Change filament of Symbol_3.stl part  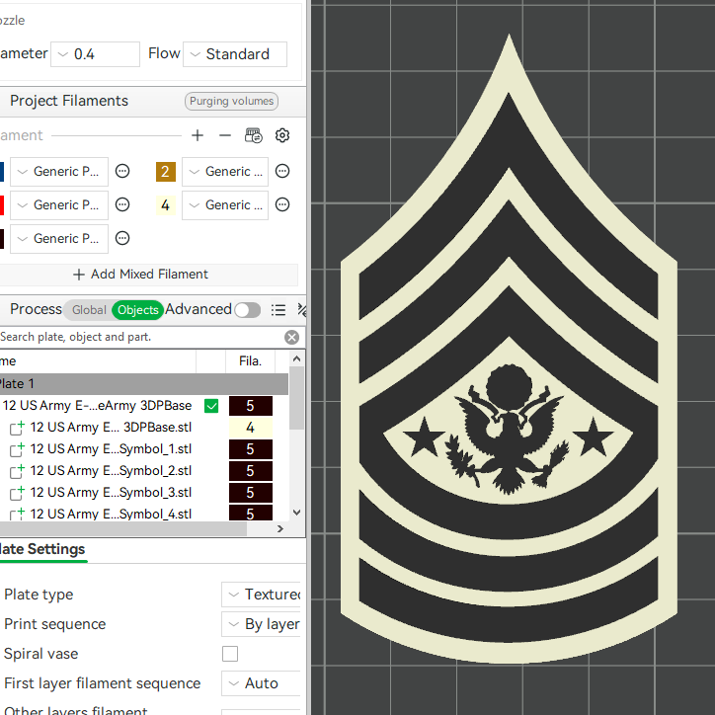250,493
